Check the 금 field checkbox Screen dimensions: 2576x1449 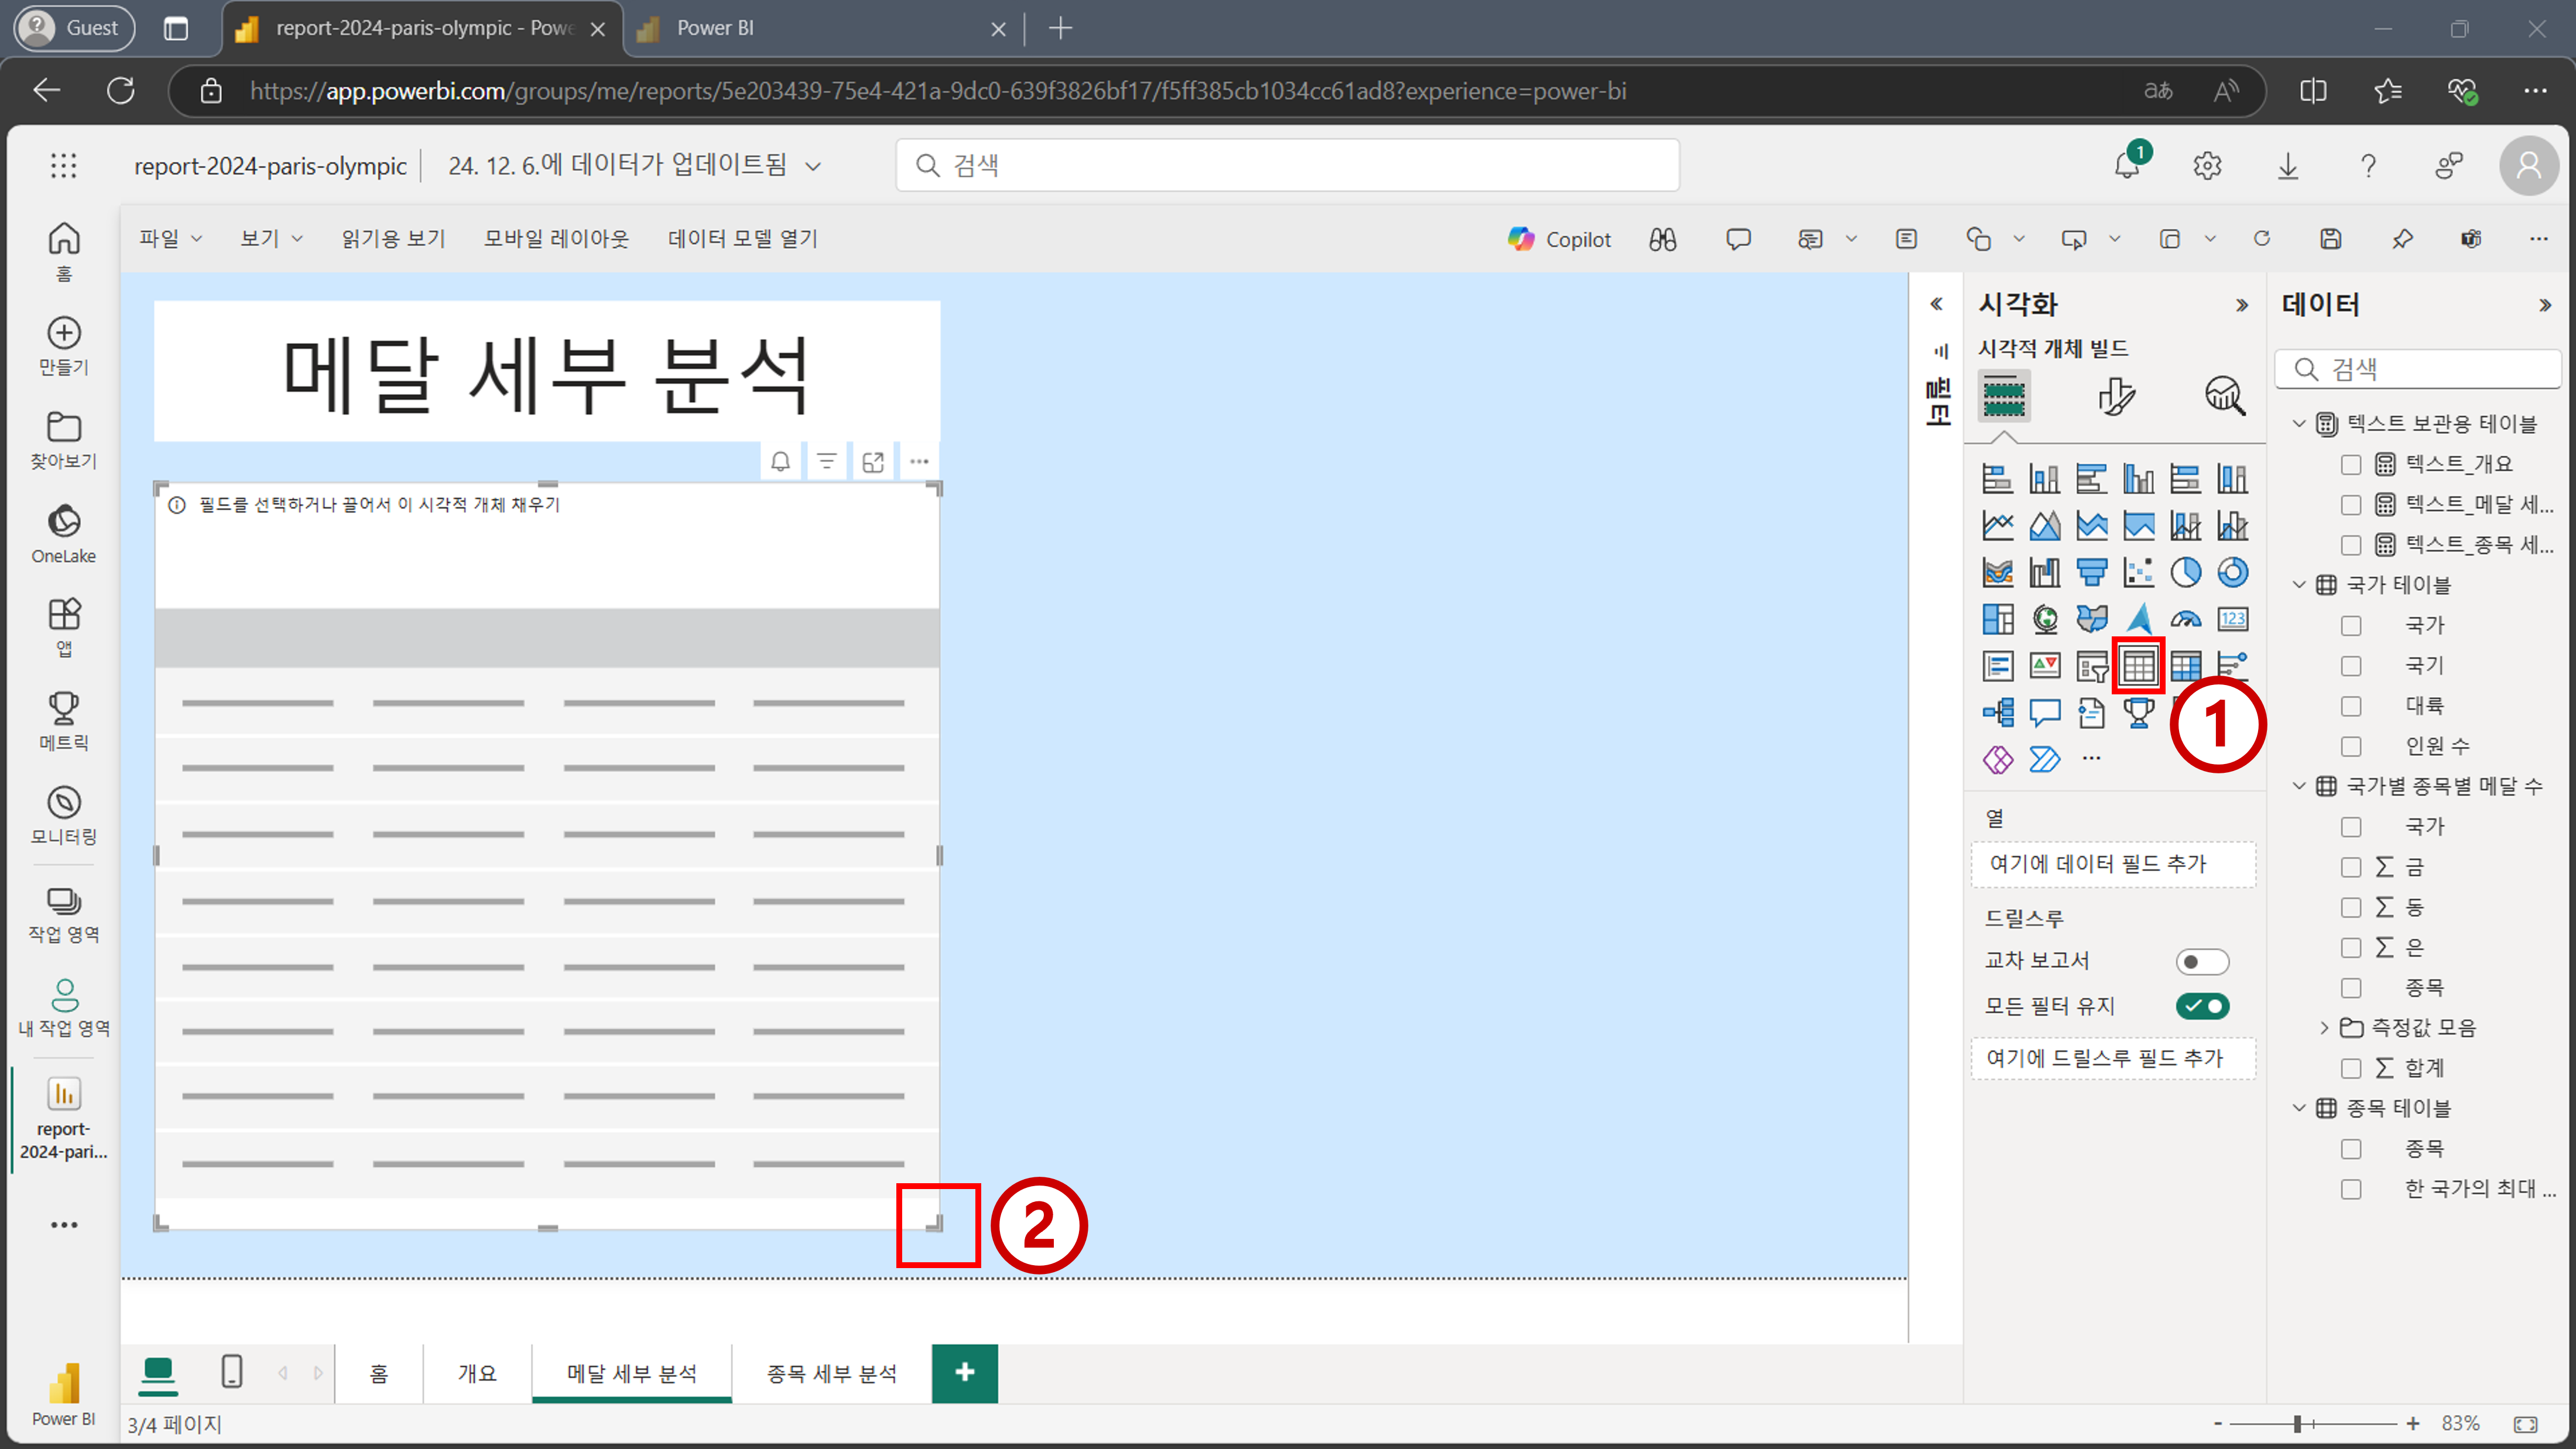[x=2351, y=867]
